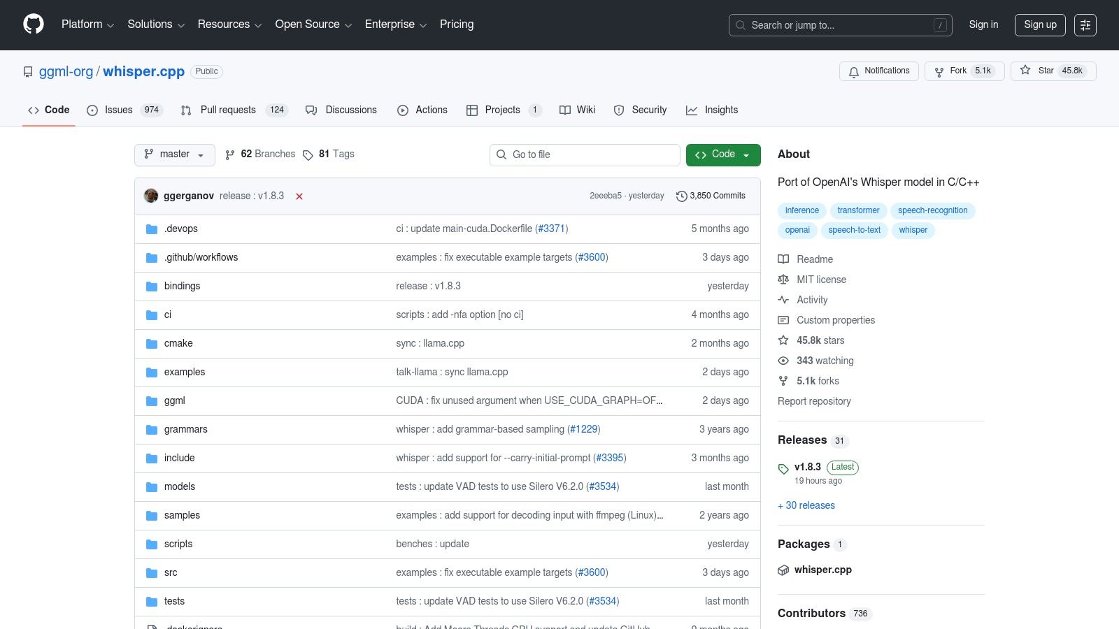Screen dimensions: 1119x629
Task: View commit history via the clock icon
Action: (x=682, y=196)
